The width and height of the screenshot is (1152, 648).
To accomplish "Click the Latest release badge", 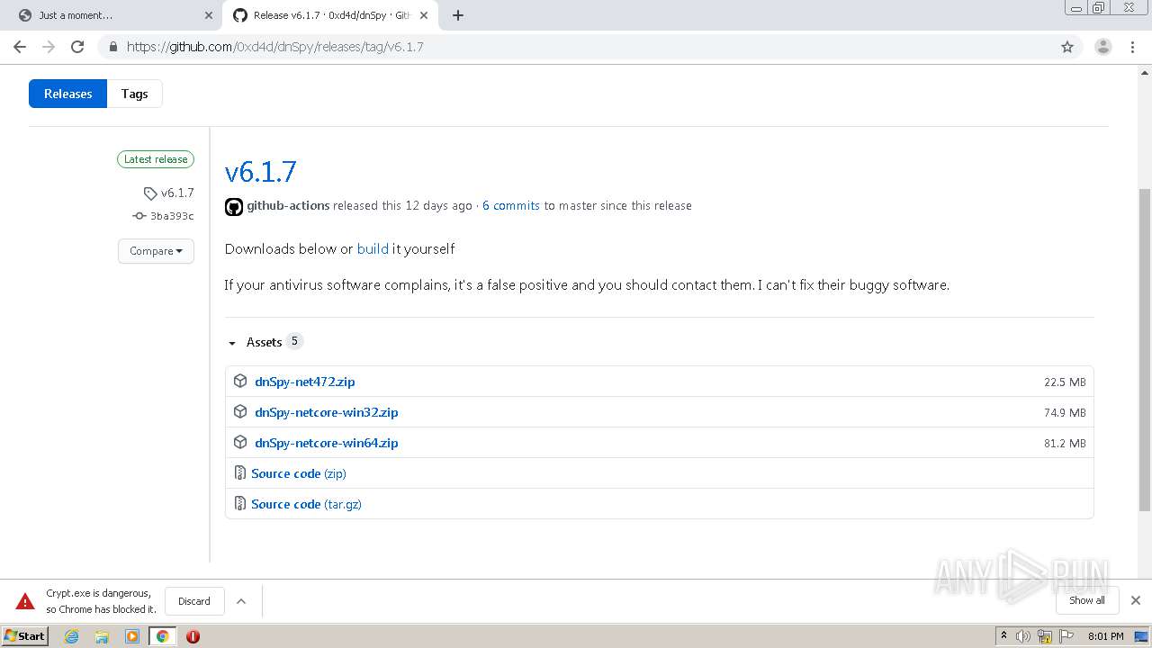I will coord(156,159).
